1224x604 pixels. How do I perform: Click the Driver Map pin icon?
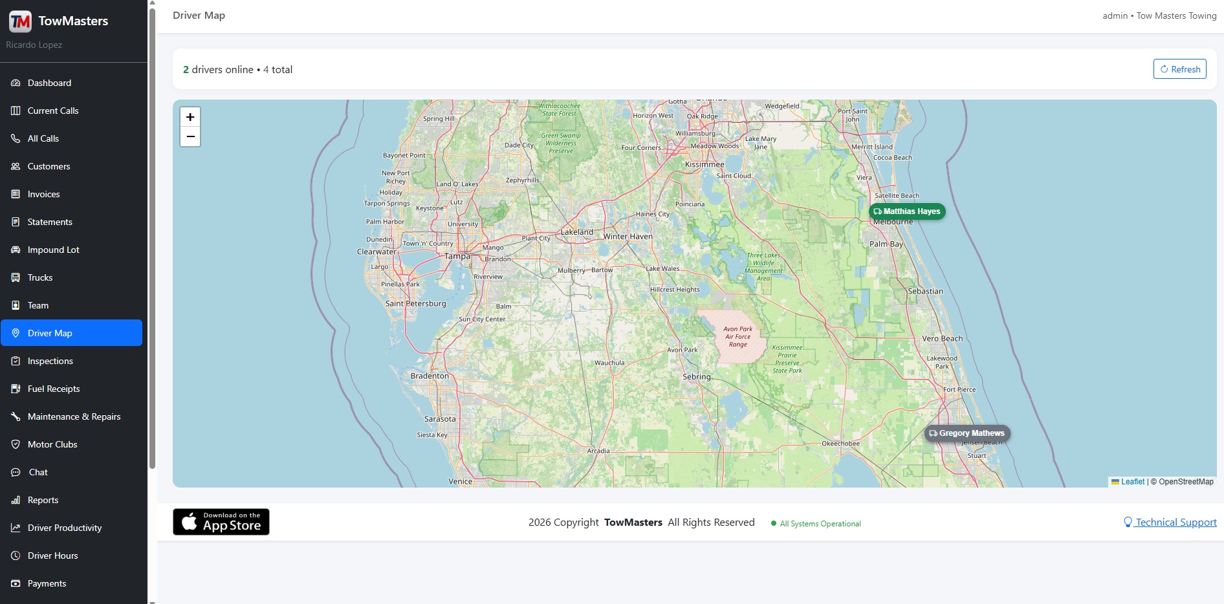(x=16, y=333)
